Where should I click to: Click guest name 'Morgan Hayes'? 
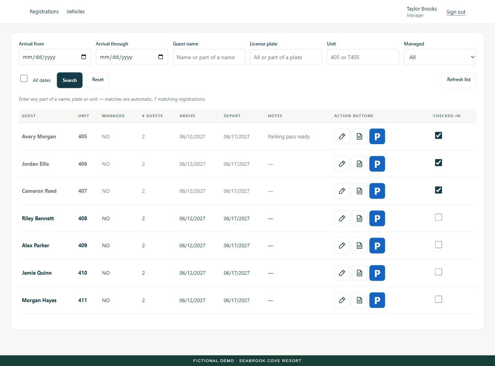[x=39, y=301]
